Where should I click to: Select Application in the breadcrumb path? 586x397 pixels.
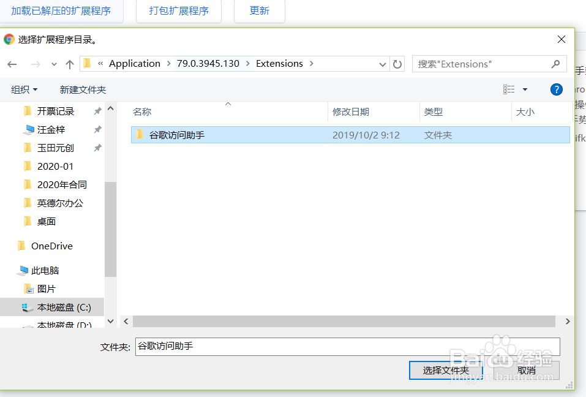coord(134,63)
